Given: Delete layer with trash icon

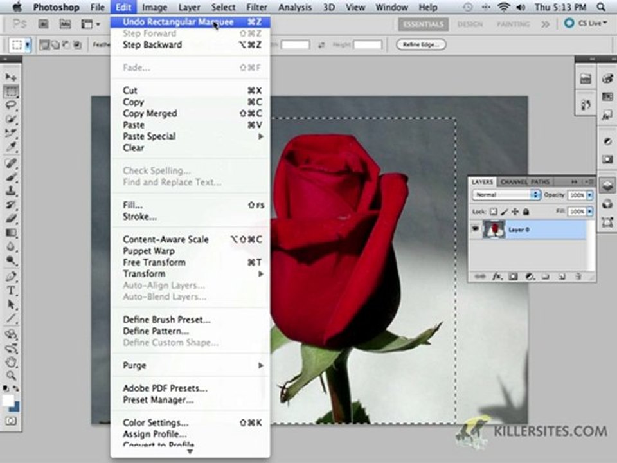Looking at the screenshot, I should coord(578,277).
